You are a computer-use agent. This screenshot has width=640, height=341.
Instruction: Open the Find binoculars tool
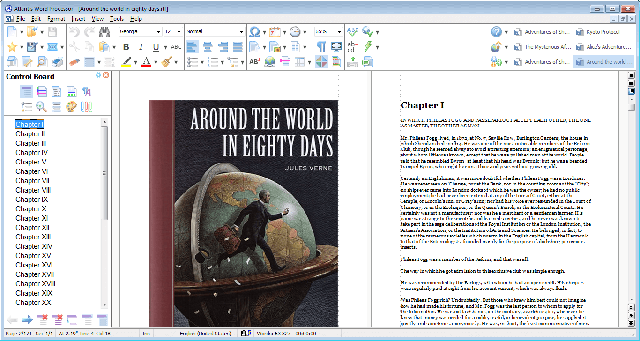point(104,32)
